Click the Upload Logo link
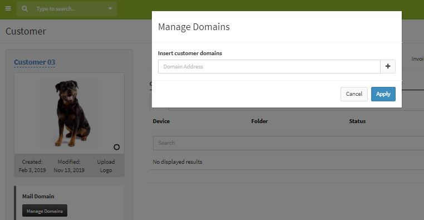Viewport: 424px width, 220px height. pyautogui.click(x=106, y=166)
